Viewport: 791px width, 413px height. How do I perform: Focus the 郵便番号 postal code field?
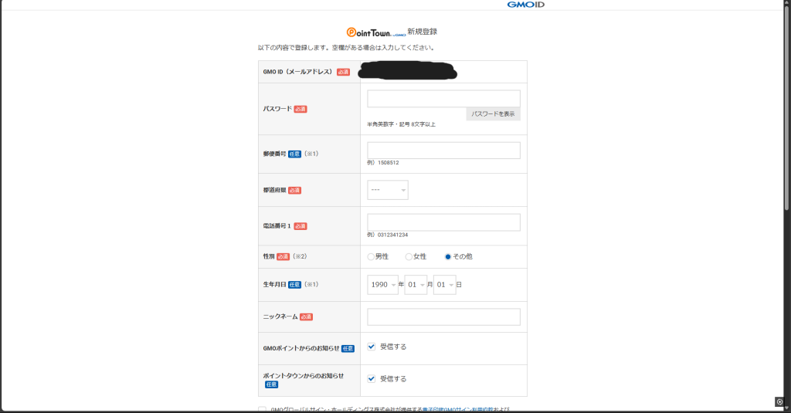pos(443,151)
